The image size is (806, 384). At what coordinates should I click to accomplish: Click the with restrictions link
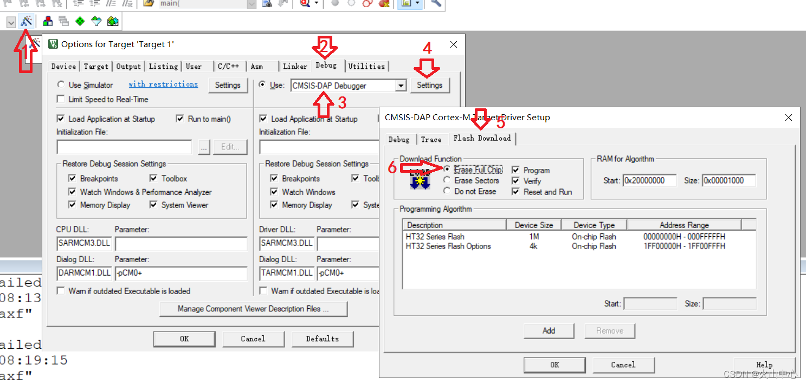(x=163, y=84)
